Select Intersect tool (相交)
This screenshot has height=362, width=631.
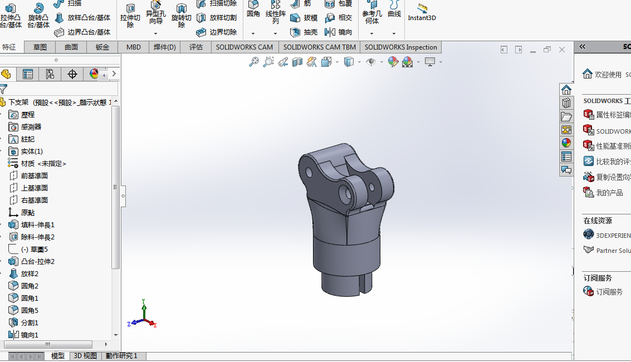pos(339,18)
